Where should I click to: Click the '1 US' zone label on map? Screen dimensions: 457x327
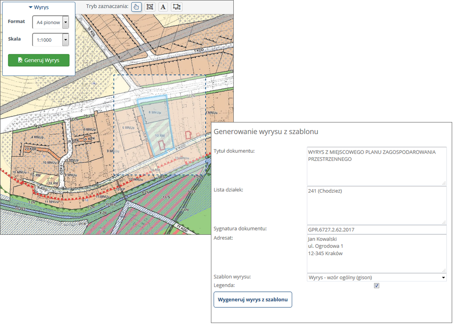click(x=166, y=197)
